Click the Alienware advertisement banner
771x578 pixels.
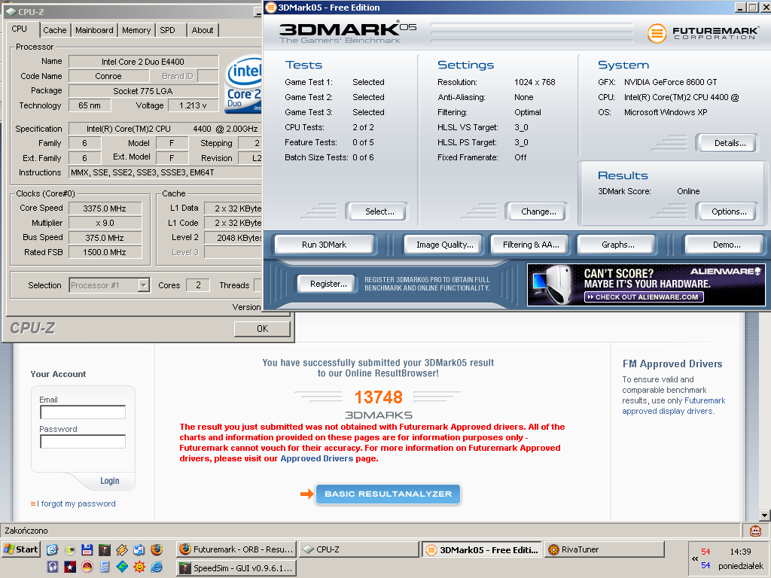646,285
